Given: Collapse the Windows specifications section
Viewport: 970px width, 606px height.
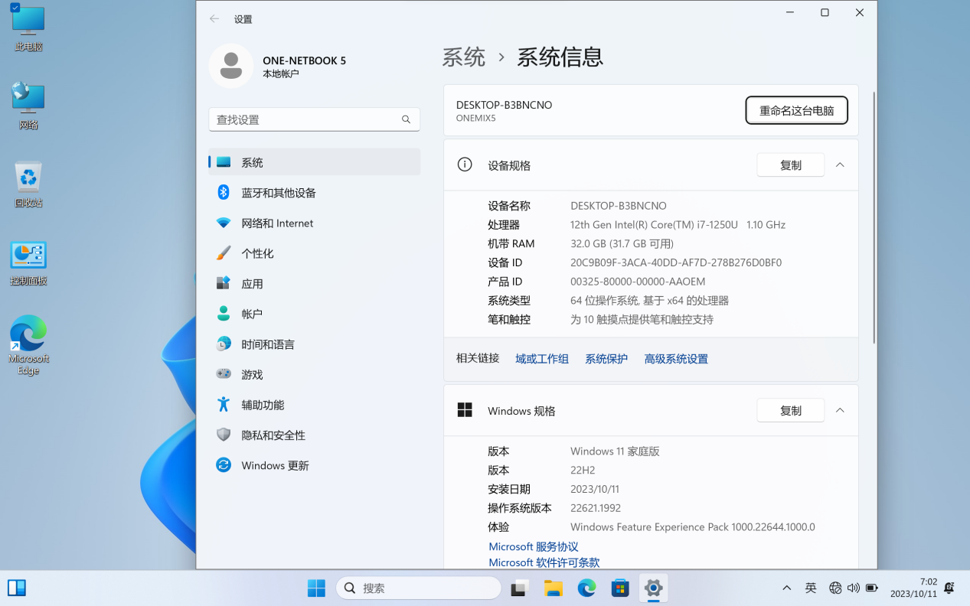Looking at the screenshot, I should point(840,411).
